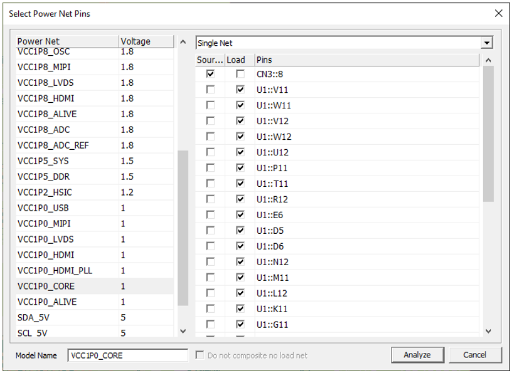Screen dimensions: 512x373
Task: Enable Source checkbox for U1::W12
Action: (x=210, y=137)
